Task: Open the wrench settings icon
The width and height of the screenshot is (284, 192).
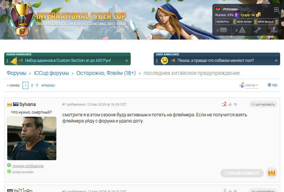Action: point(258,30)
